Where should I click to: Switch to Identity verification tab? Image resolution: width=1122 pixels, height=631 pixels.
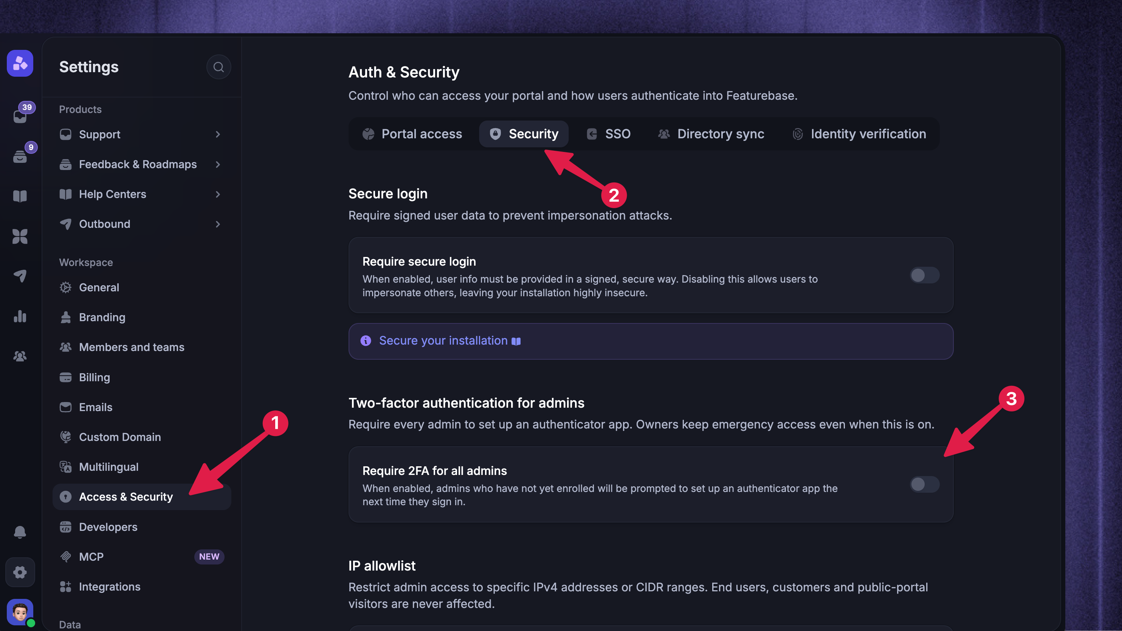tap(859, 134)
